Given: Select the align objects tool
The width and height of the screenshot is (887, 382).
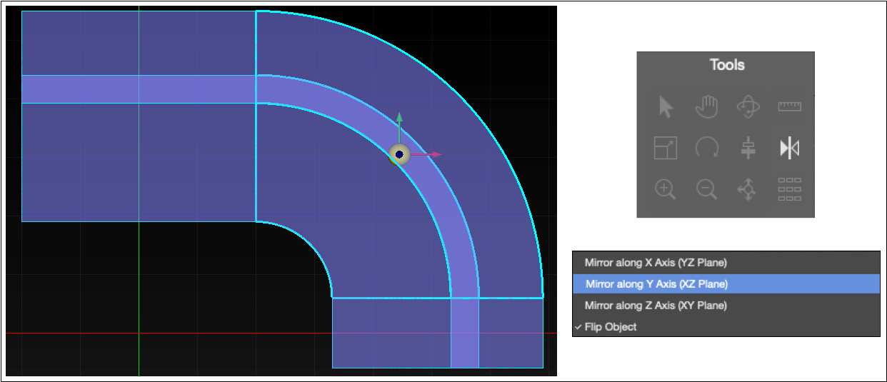Looking at the screenshot, I should coord(748,149).
